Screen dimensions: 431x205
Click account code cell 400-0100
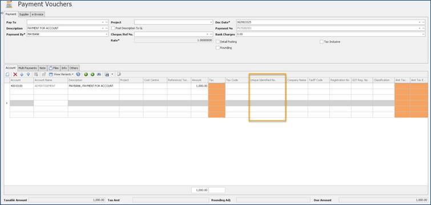click(x=22, y=86)
